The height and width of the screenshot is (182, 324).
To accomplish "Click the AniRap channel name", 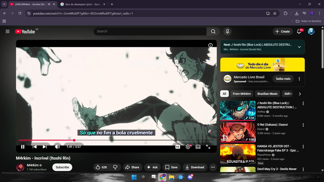I will coord(261,112).
